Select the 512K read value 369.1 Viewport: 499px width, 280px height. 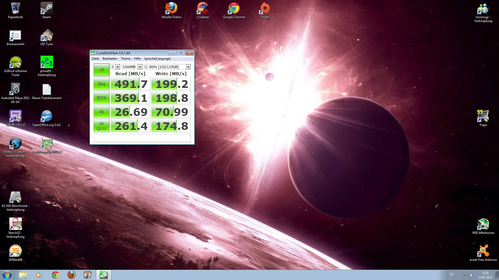pyautogui.click(x=130, y=98)
